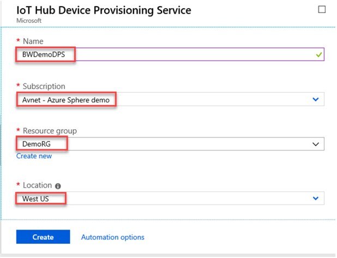The image size is (337, 258).
Task: Click the Location field label
Action: point(37,185)
